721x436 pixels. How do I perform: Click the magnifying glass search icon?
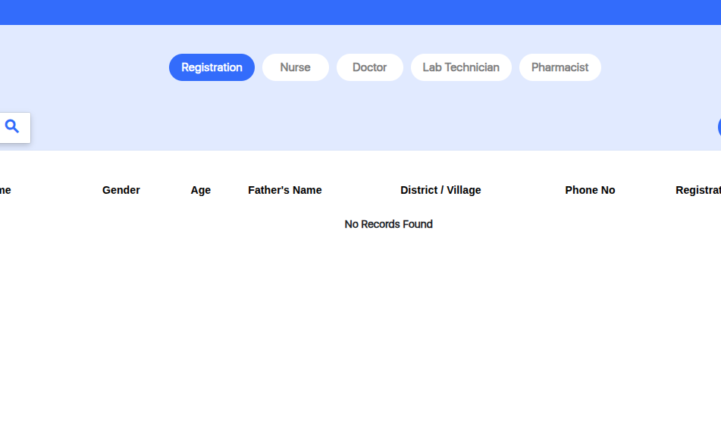(x=12, y=127)
